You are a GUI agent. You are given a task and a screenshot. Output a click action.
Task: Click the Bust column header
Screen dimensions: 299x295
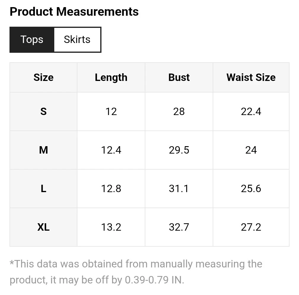[179, 77]
